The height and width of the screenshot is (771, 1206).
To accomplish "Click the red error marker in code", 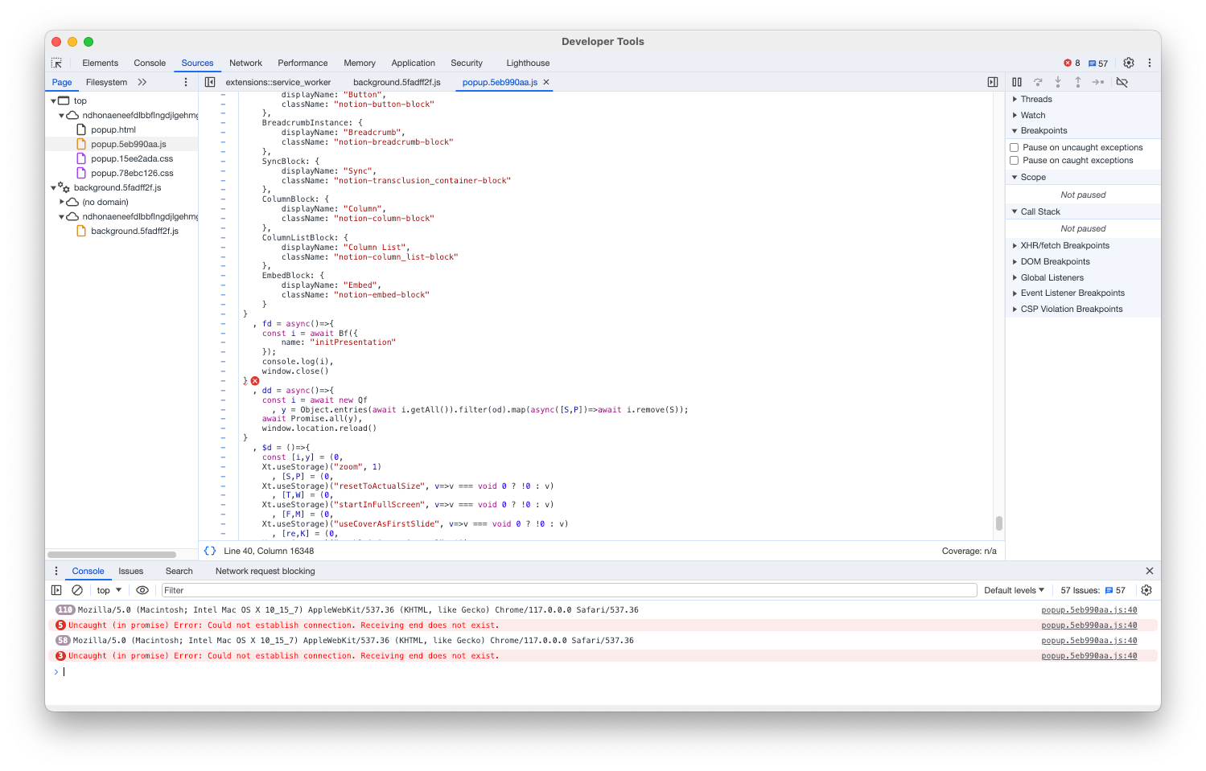I will pyautogui.click(x=255, y=381).
